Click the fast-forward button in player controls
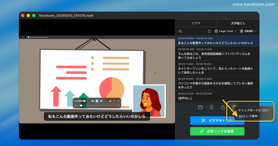The width and height of the screenshot is (278, 146). pos(101,101)
